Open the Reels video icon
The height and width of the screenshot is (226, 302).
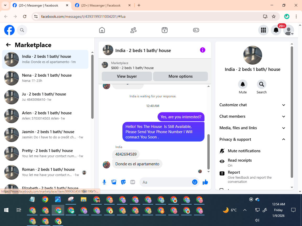164,30
